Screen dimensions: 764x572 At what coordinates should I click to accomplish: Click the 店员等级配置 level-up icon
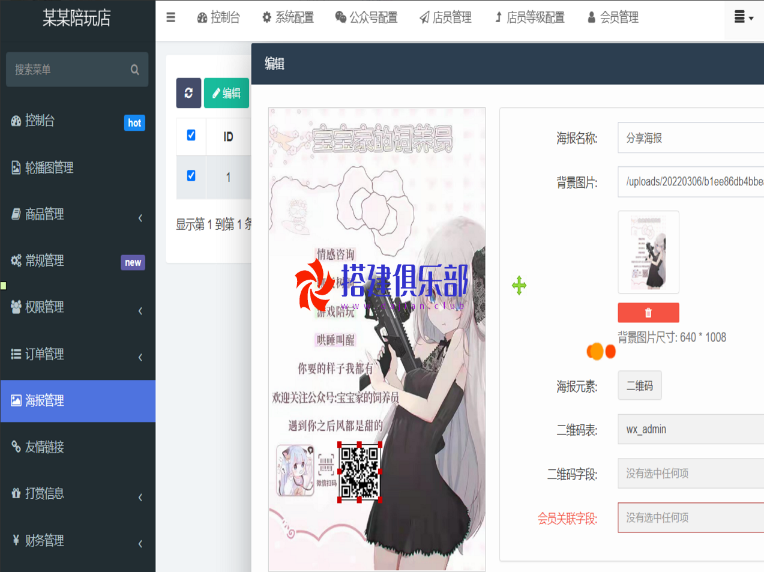pos(498,17)
